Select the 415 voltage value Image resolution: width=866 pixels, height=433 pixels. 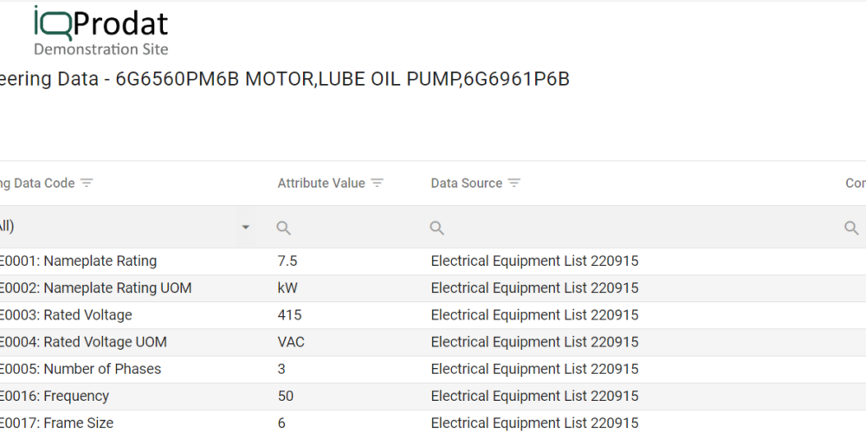pyautogui.click(x=289, y=315)
